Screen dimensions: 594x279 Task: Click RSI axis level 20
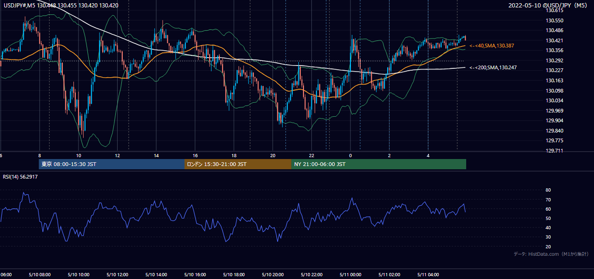point(548,246)
